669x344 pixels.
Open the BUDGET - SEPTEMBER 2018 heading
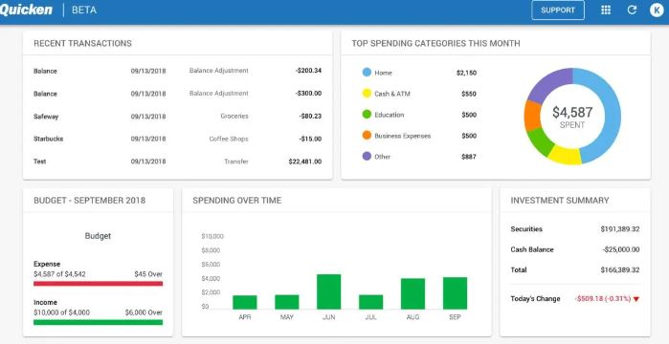(x=90, y=201)
